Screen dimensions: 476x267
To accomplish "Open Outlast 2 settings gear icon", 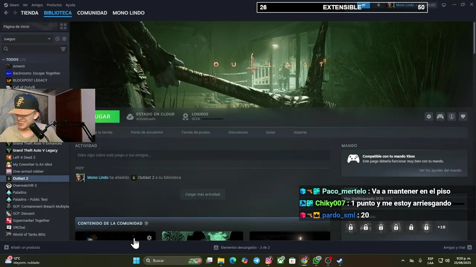I will click(429, 116).
